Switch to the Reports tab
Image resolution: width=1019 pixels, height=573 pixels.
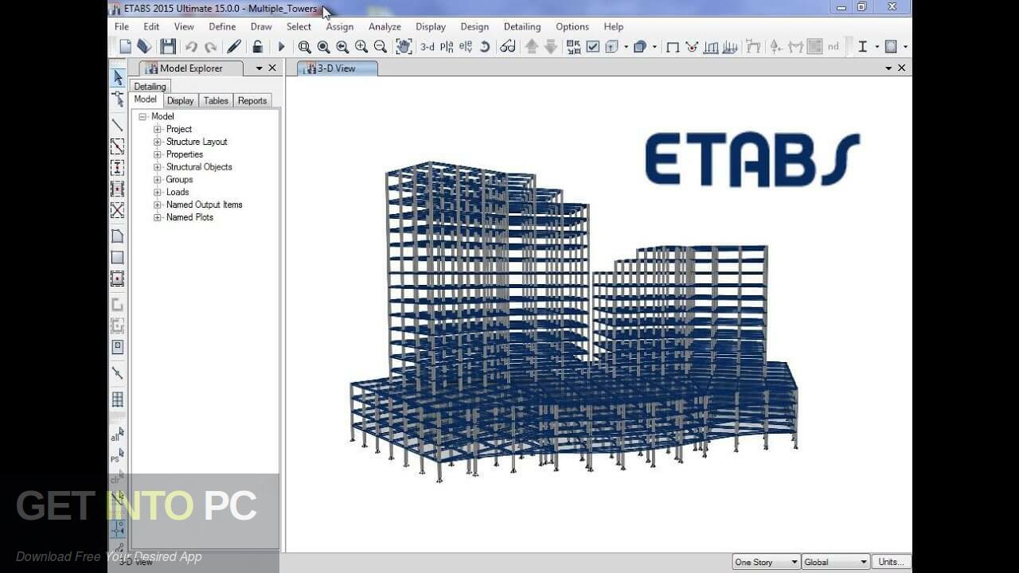point(252,100)
